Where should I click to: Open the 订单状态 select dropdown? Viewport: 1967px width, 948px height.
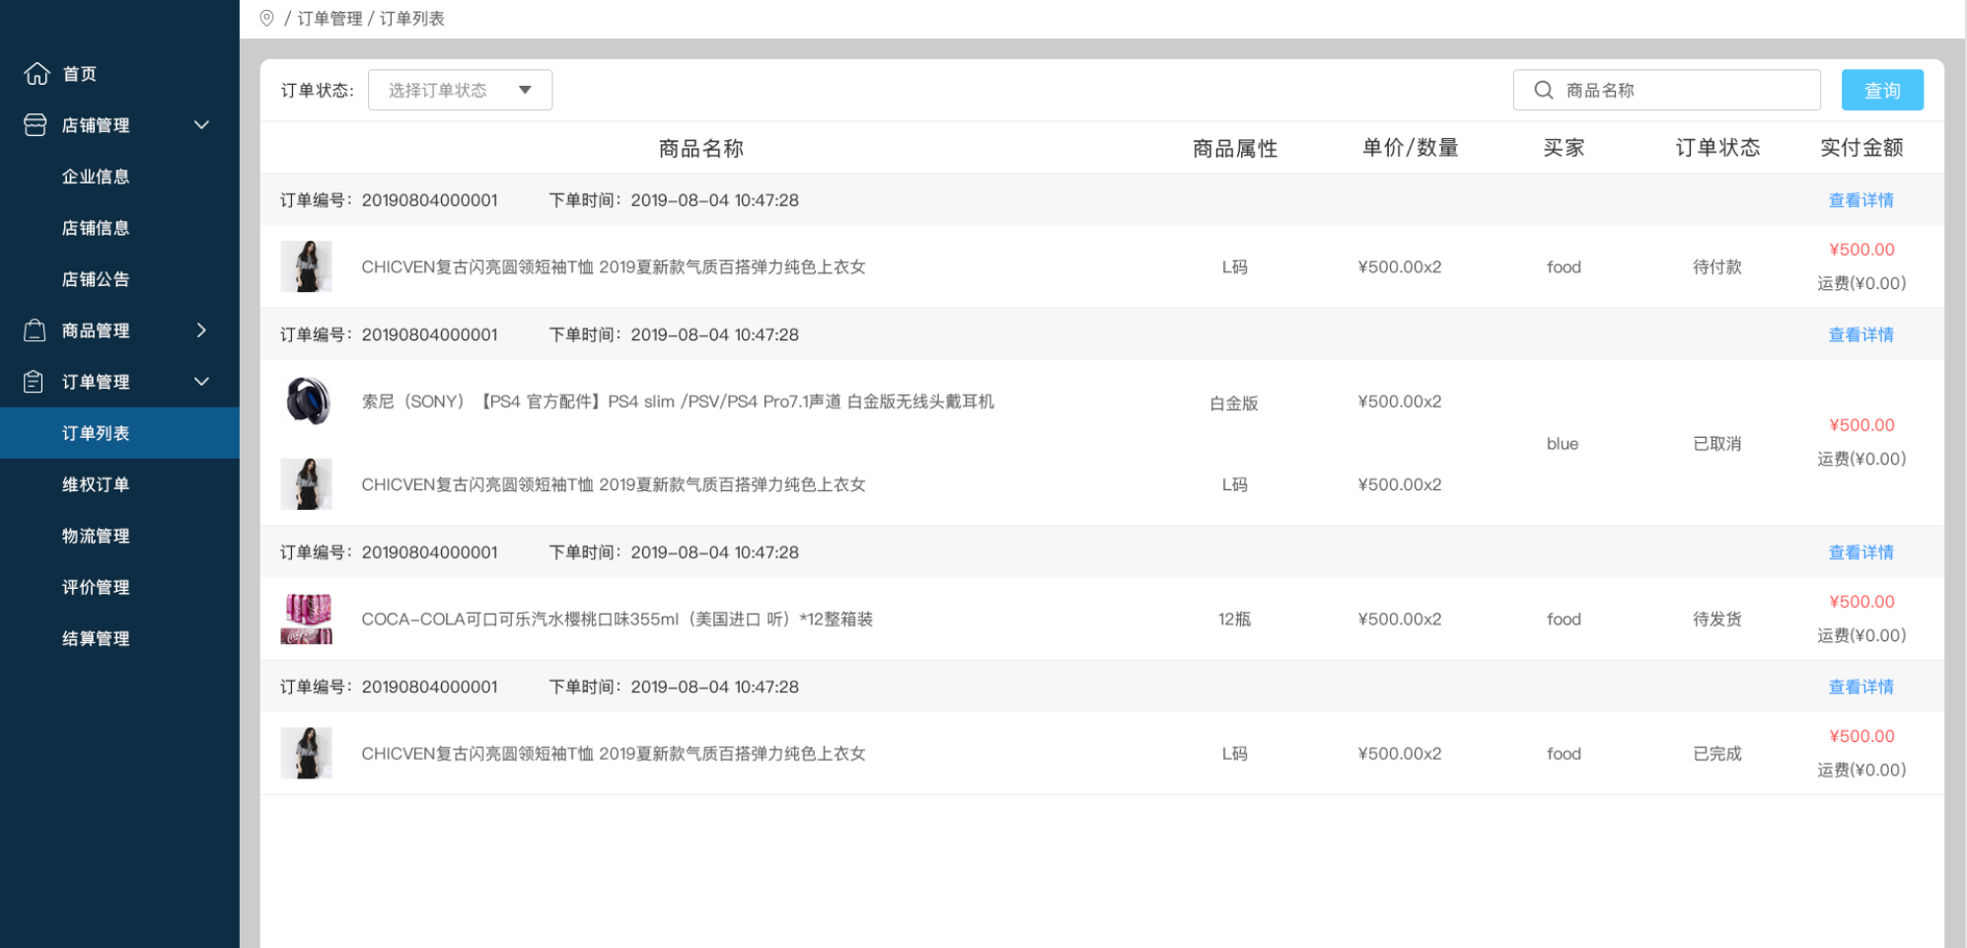coord(460,91)
